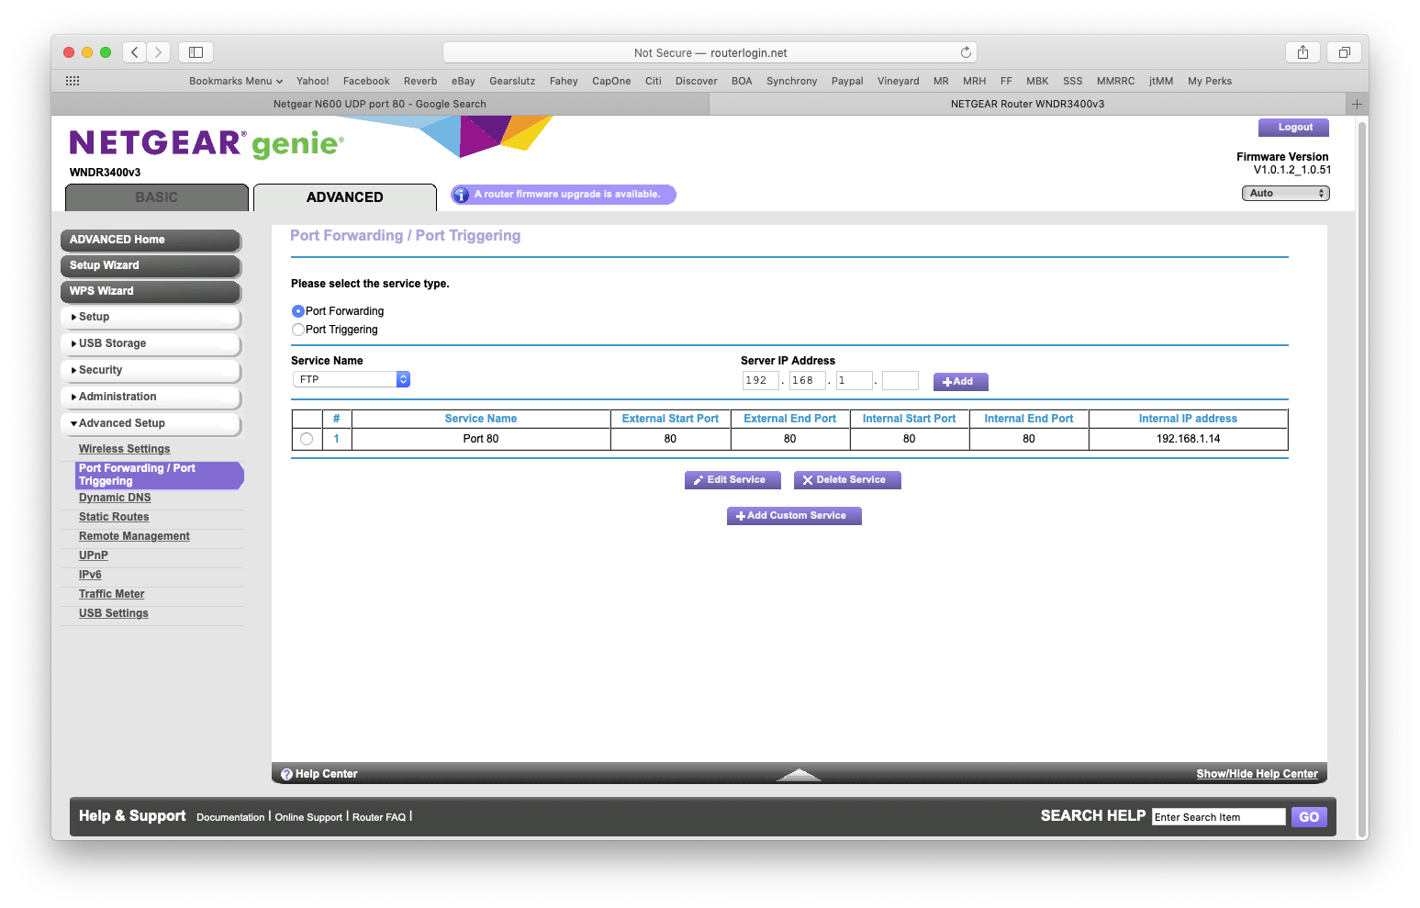Screen dimensions: 1420x908
Task: Select the Port 80 service row radio
Action: point(307,439)
